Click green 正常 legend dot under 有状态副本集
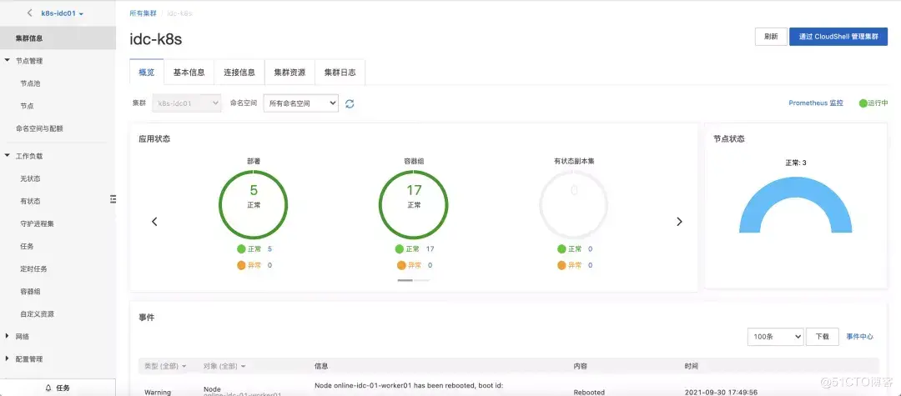901x396 pixels. click(x=561, y=249)
